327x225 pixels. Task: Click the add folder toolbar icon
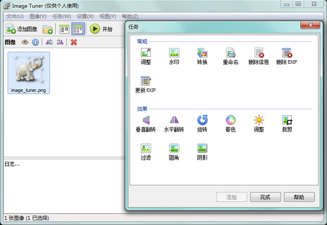click(48, 29)
